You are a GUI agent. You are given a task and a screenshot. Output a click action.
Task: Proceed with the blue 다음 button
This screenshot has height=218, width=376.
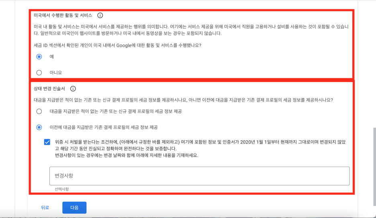pyautogui.click(x=74, y=208)
